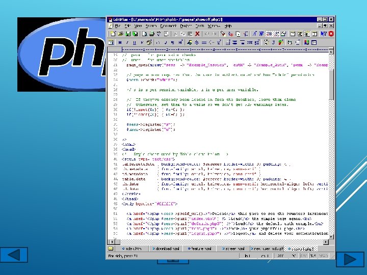This screenshot has width=367, height=275.
Task: Click the context help arrow-question icon
Action: pos(324,34)
